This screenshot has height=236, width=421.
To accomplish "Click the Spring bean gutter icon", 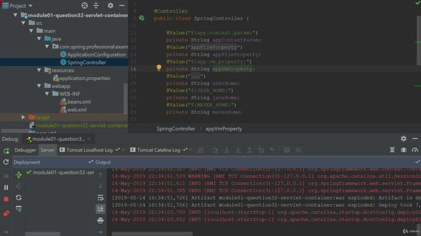I will (x=142, y=18).
